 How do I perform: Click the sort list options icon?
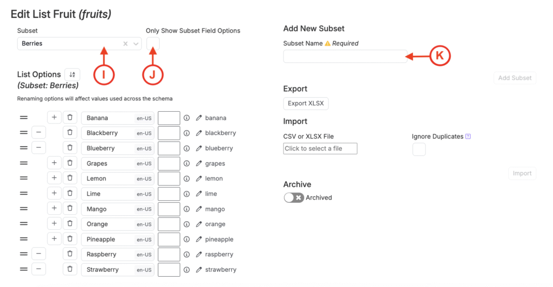(x=72, y=74)
